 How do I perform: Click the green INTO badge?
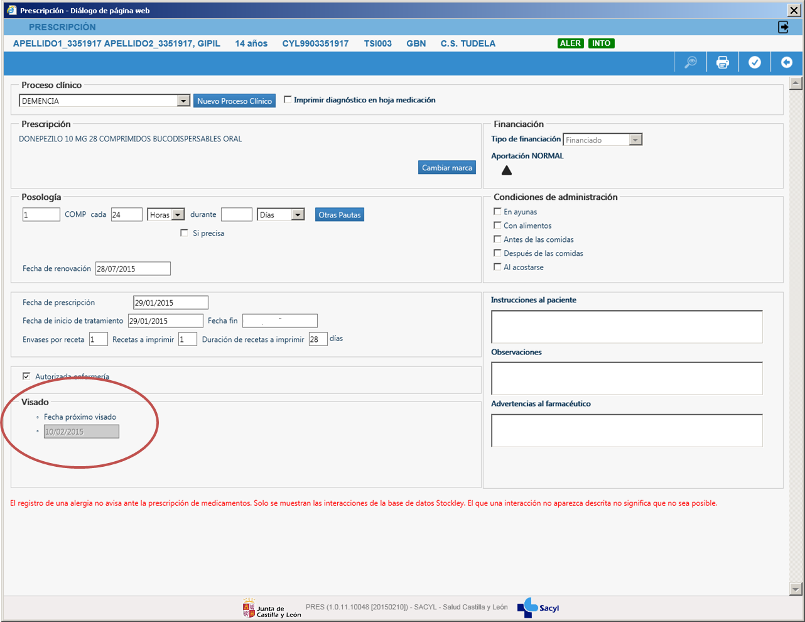(601, 43)
